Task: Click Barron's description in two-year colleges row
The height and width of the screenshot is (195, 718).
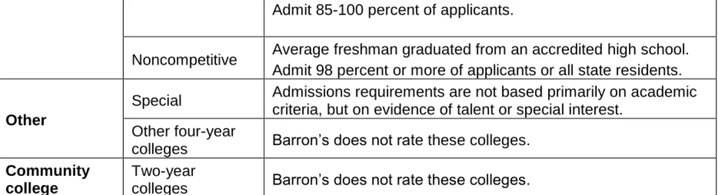Action: [399, 180]
